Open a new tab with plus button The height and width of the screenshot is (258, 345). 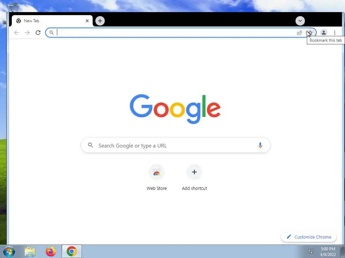click(x=100, y=21)
